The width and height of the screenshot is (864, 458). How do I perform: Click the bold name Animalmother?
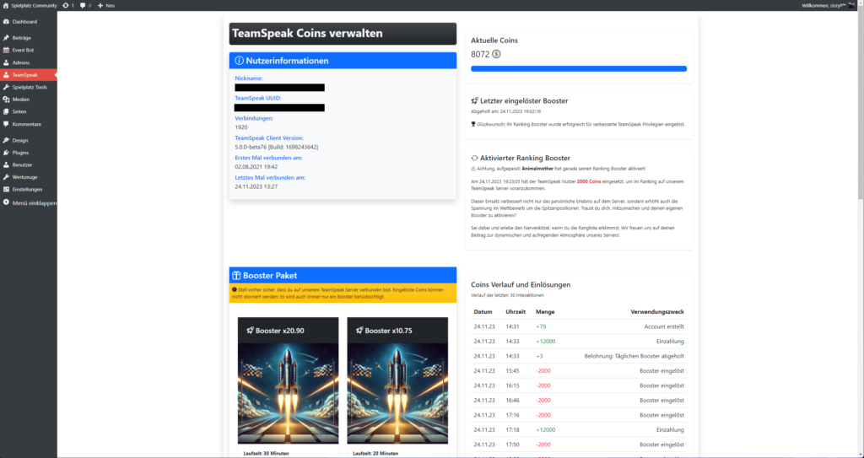(537, 169)
